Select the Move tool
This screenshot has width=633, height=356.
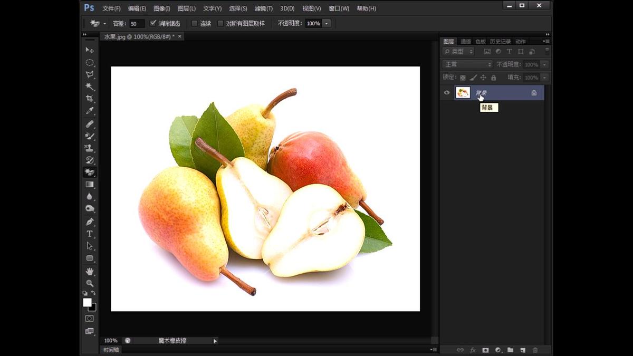pos(90,51)
